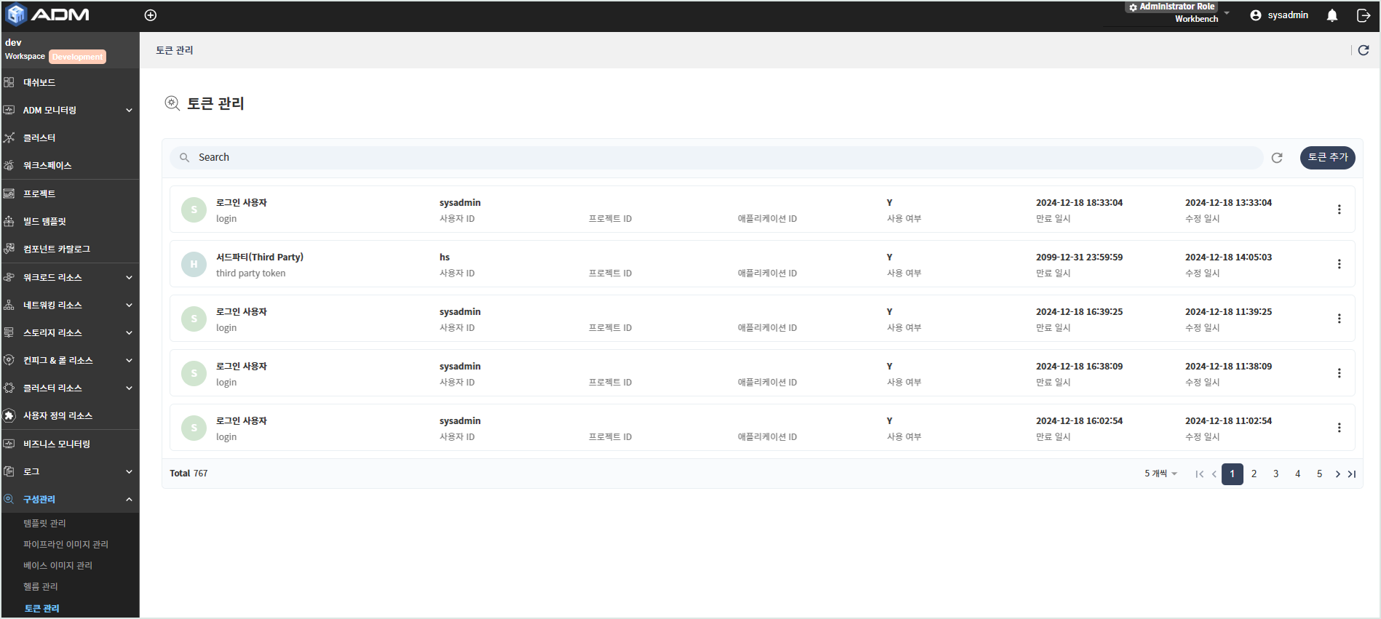Click the sysadmin user account icon

[1256, 15]
